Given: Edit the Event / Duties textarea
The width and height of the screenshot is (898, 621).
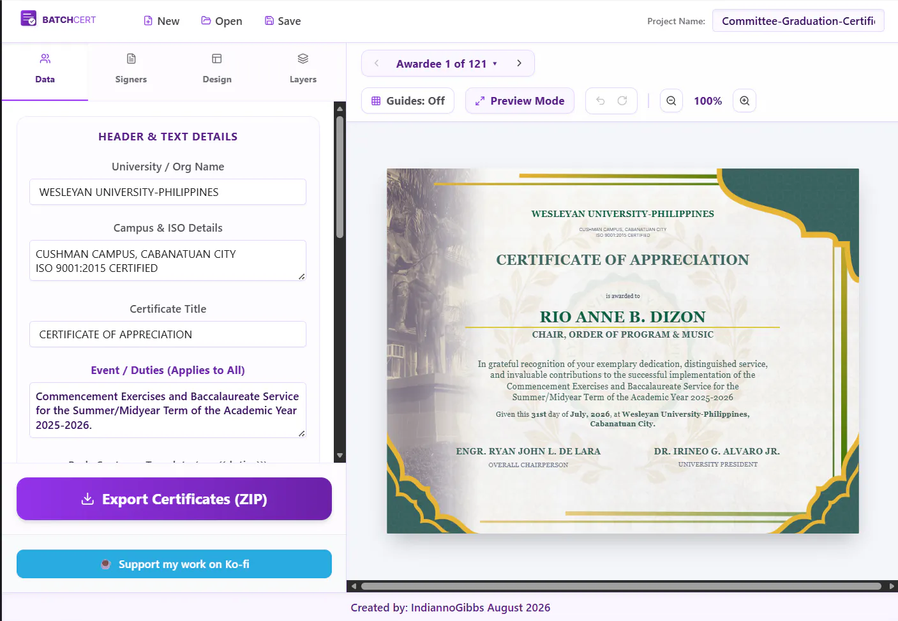Looking at the screenshot, I should coord(168,410).
